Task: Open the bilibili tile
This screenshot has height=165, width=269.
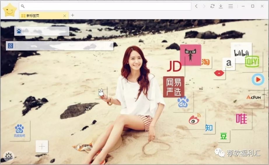Action: [x=242, y=53]
